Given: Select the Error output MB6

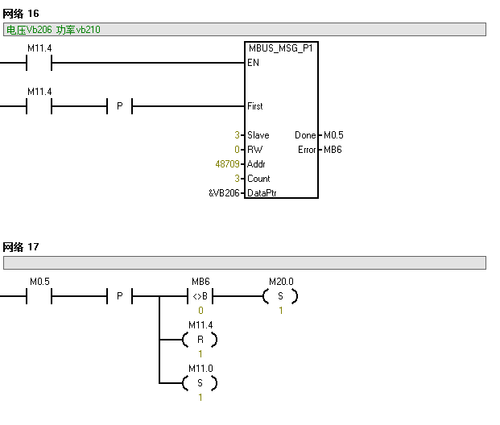Looking at the screenshot, I should [333, 150].
